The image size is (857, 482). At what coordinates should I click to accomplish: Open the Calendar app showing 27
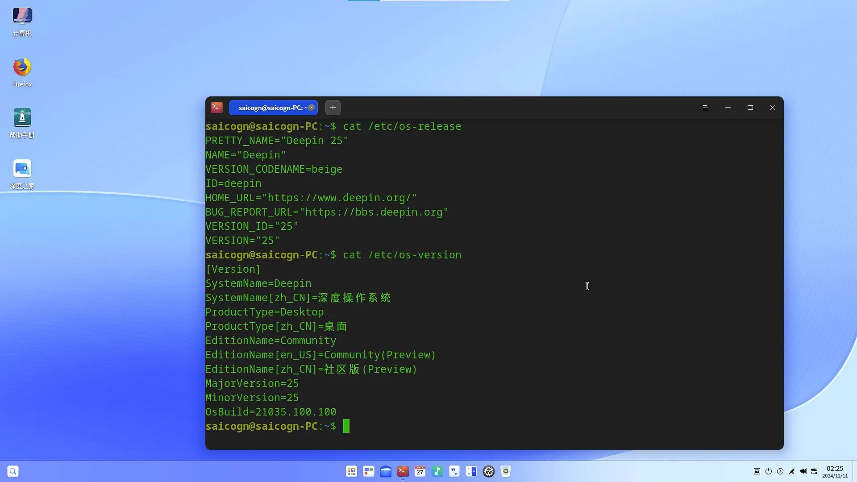pyautogui.click(x=420, y=471)
